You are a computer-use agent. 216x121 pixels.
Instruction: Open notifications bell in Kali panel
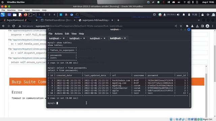[184, 15]
